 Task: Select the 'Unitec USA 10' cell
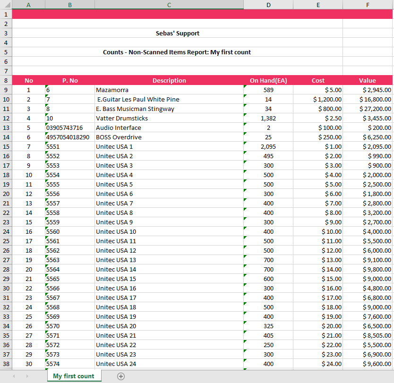[169, 231]
